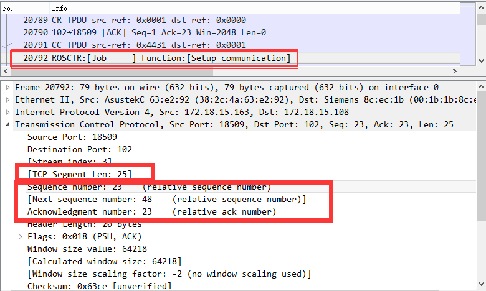Click the horizontal scrollbar left arrow
This screenshot has height=291, width=486.
pyautogui.click(x=6, y=71)
